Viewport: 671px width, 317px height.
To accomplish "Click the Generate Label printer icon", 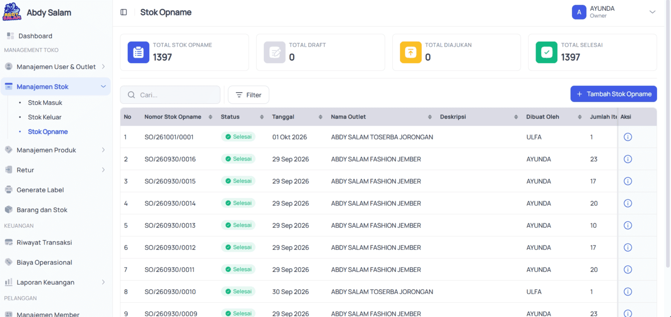I will [x=9, y=189].
